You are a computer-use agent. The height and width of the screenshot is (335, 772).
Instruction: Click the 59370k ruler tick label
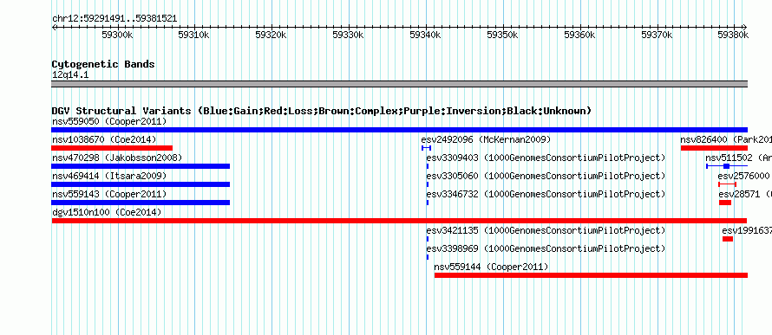click(x=657, y=35)
